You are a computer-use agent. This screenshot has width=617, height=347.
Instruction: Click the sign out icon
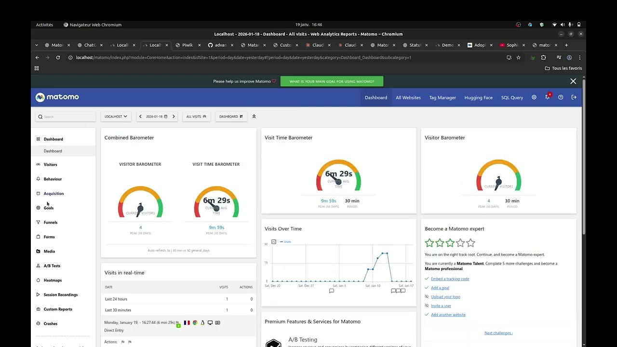tap(574, 97)
